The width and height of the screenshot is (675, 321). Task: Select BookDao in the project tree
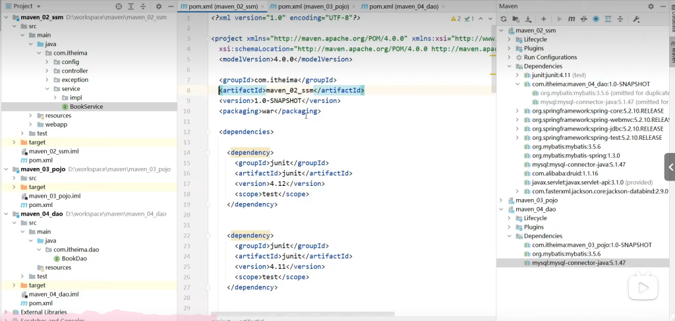coord(73,258)
